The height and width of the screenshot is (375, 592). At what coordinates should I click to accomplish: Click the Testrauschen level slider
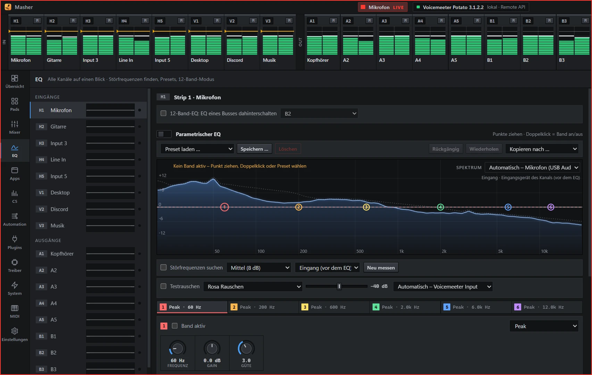[336, 286]
